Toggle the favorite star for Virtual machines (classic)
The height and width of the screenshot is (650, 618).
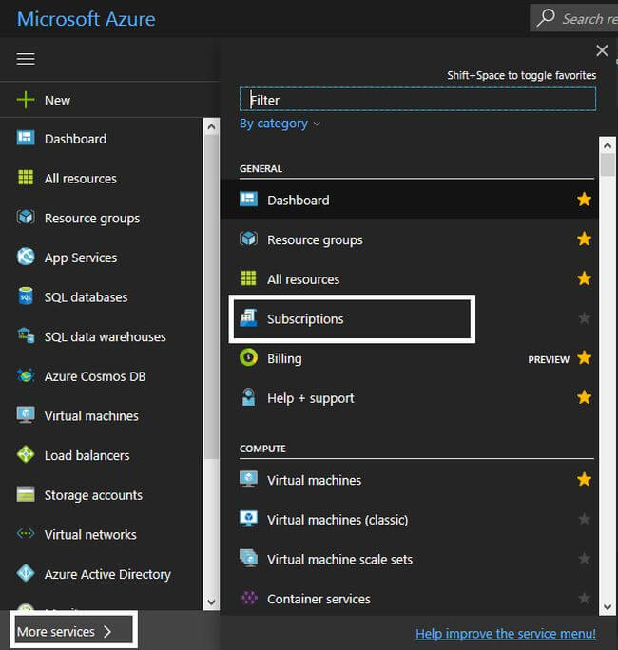point(584,520)
